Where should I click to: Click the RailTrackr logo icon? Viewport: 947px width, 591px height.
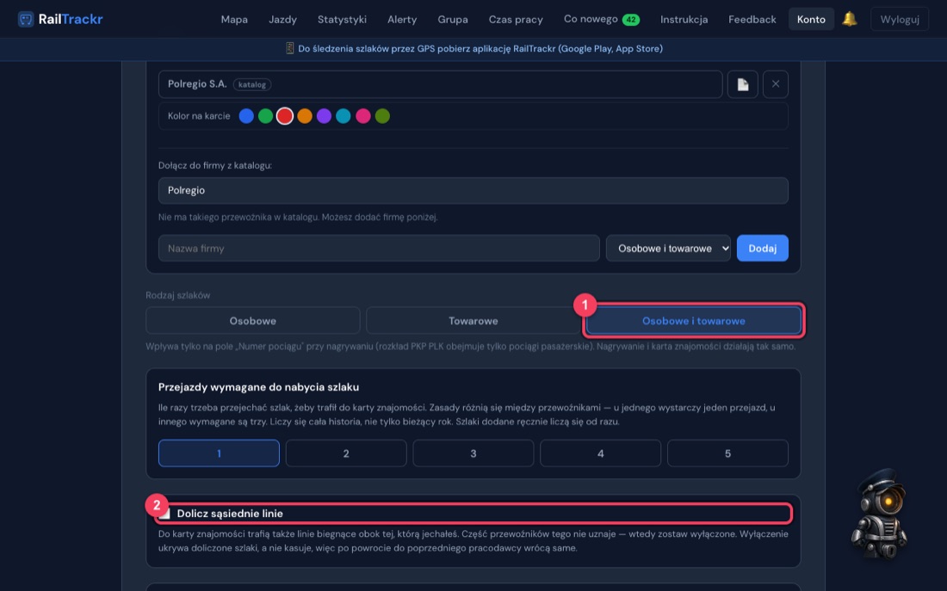pyautogui.click(x=25, y=19)
